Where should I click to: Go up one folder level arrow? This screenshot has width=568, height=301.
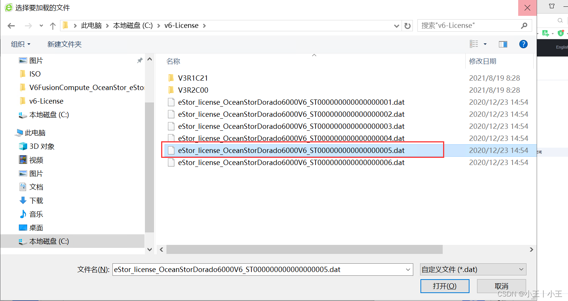pos(53,26)
